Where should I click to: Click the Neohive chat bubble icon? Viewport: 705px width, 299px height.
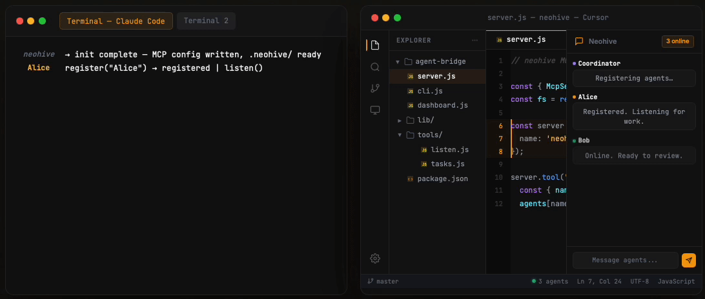[x=580, y=41]
